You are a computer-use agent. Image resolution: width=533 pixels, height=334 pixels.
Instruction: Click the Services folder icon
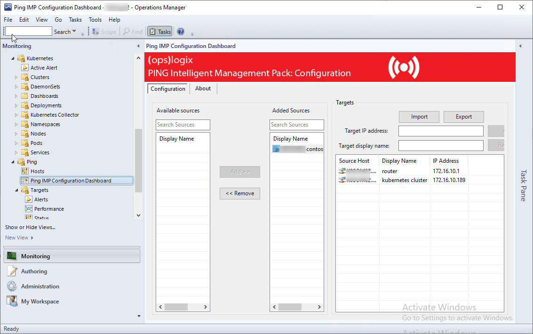(x=25, y=152)
